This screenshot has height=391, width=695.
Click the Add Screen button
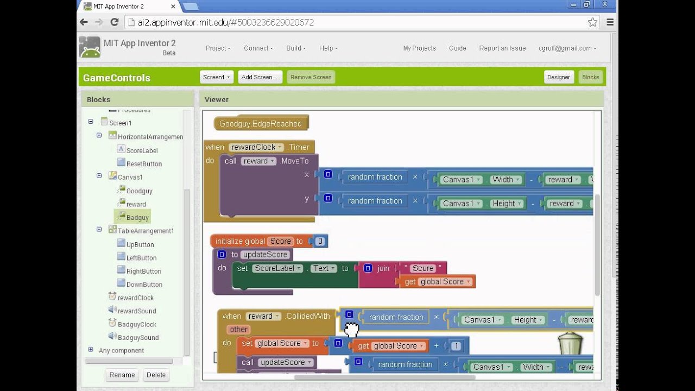260,77
